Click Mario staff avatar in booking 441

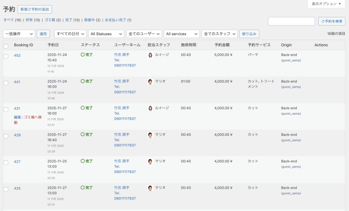click(x=150, y=82)
